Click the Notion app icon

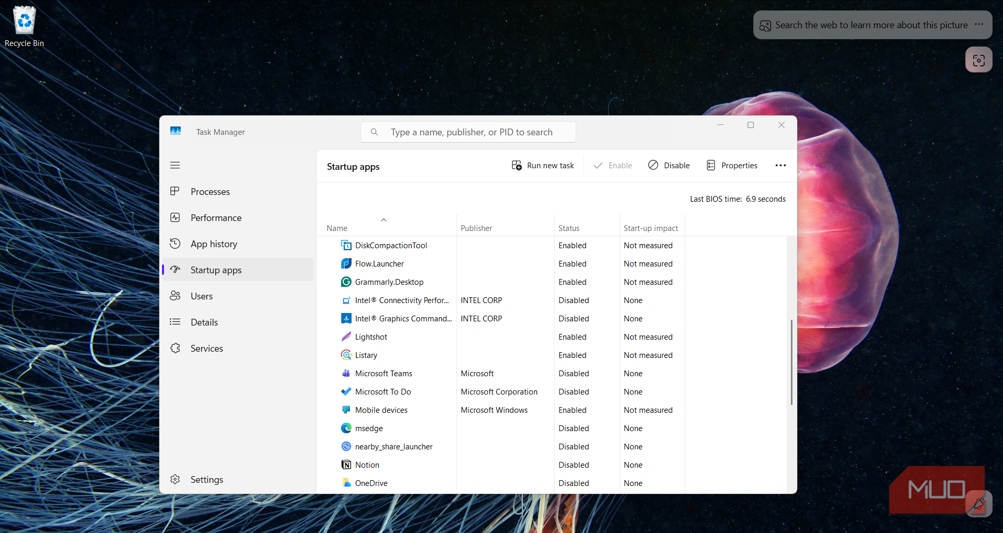pos(346,465)
